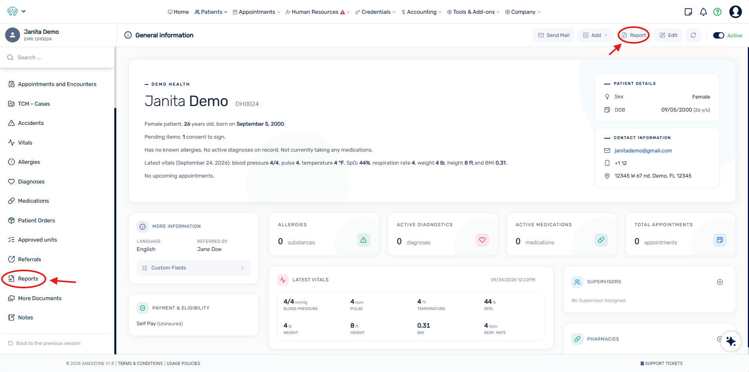Viewport: 749px width, 372px height.
Task: Open the Credentials menu
Action: pos(375,12)
